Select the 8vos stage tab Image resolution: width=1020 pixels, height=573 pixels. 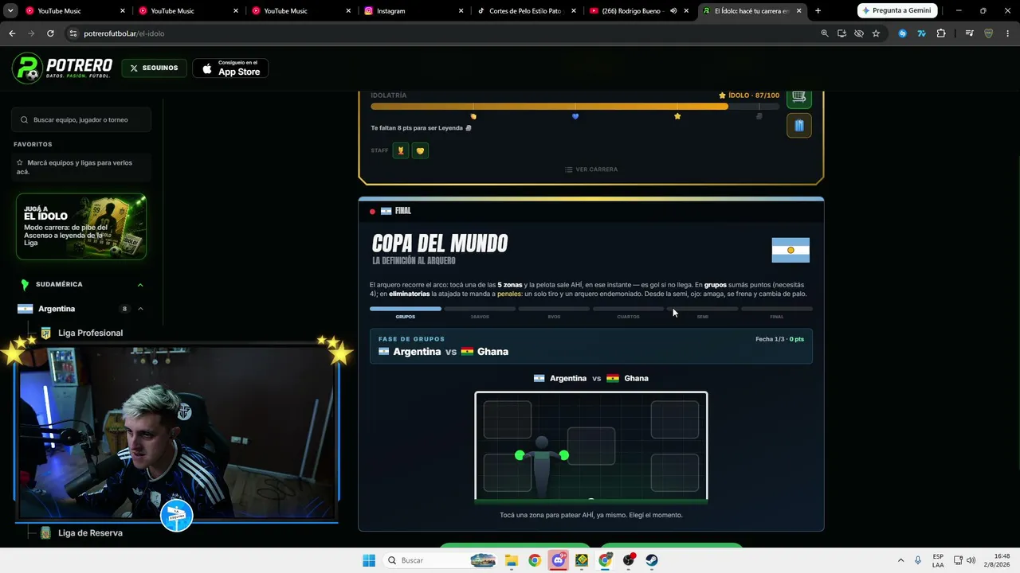coord(554,312)
